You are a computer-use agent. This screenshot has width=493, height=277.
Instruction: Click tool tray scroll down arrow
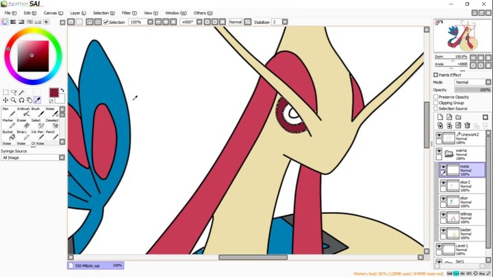point(62,142)
